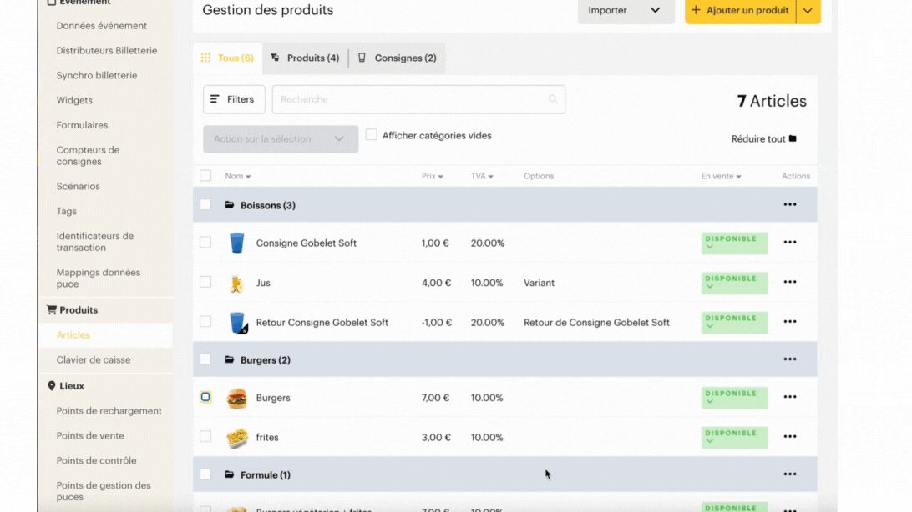Click in the Recherche search field
The width and height of the screenshot is (912, 512).
tap(418, 99)
